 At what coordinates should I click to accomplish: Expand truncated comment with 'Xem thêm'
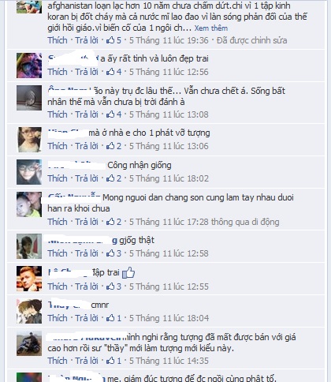click(211, 28)
